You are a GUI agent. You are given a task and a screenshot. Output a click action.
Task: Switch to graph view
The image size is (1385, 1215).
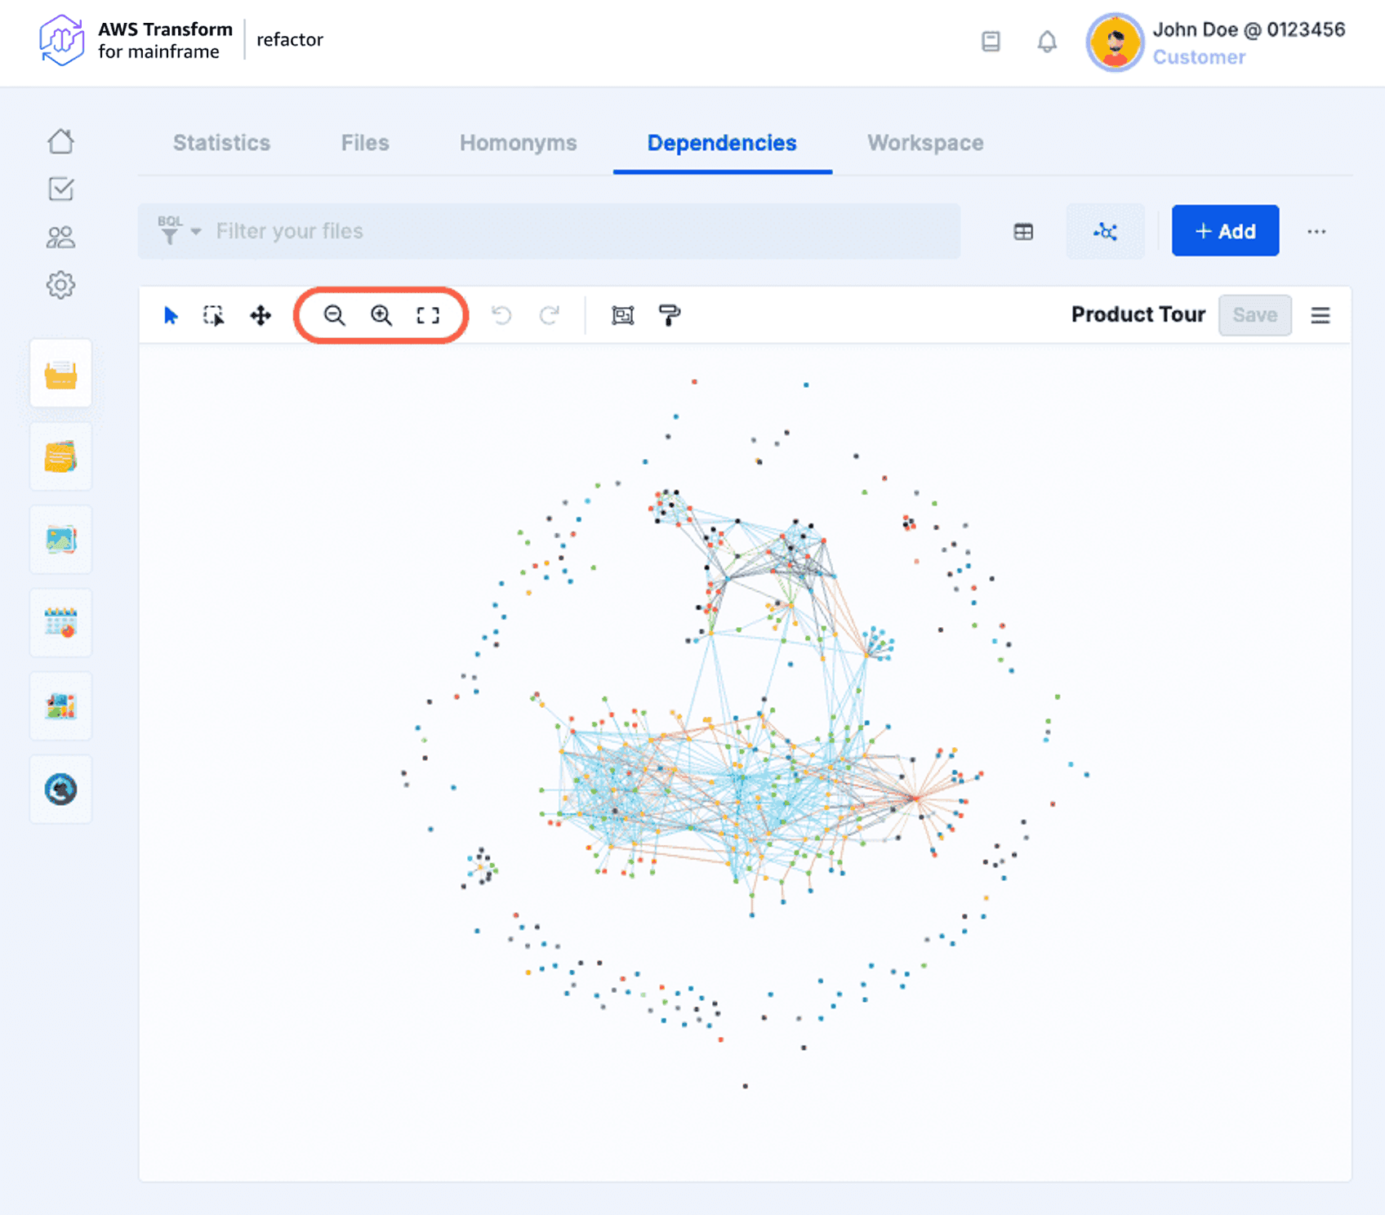pyautogui.click(x=1105, y=232)
